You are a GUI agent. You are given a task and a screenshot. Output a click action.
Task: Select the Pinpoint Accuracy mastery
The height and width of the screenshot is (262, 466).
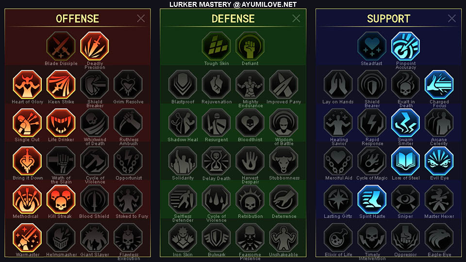pyautogui.click(x=406, y=46)
